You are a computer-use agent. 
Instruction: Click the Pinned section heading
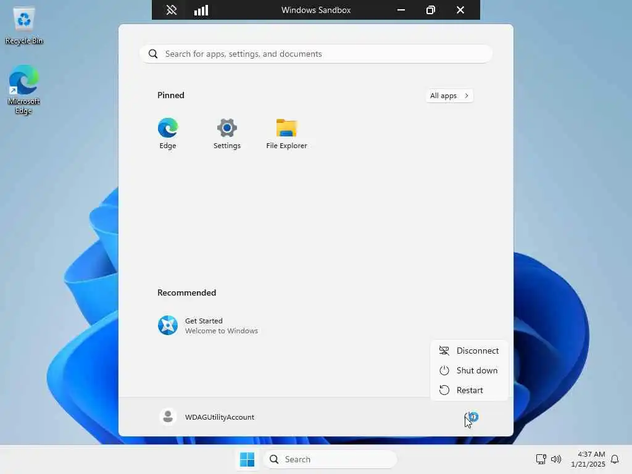point(171,95)
